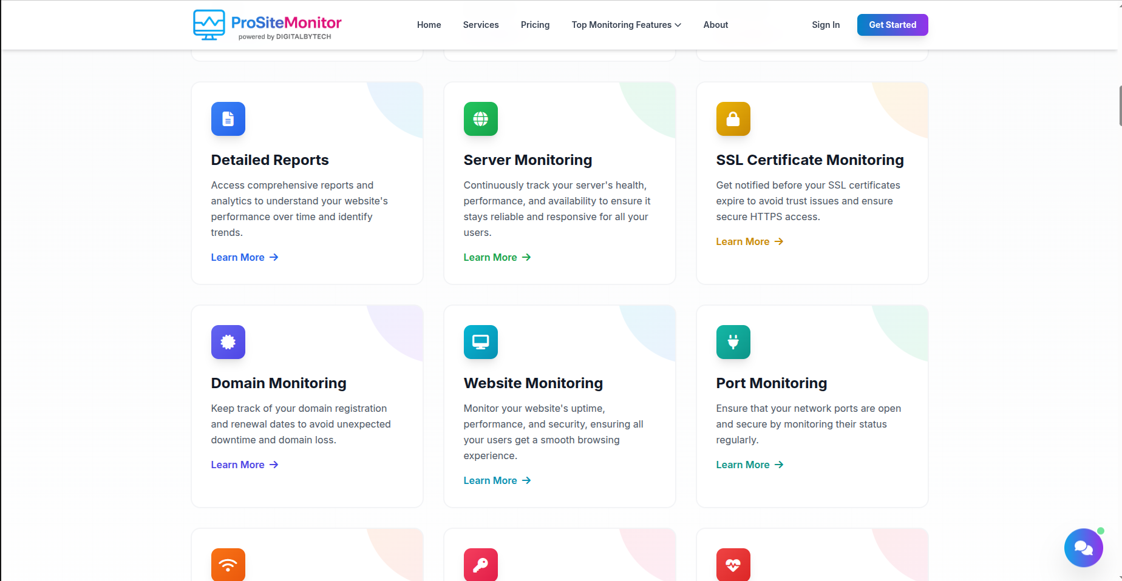Screen dimensions: 1122x581
Task: Go to the Pricing page
Action: click(535, 25)
